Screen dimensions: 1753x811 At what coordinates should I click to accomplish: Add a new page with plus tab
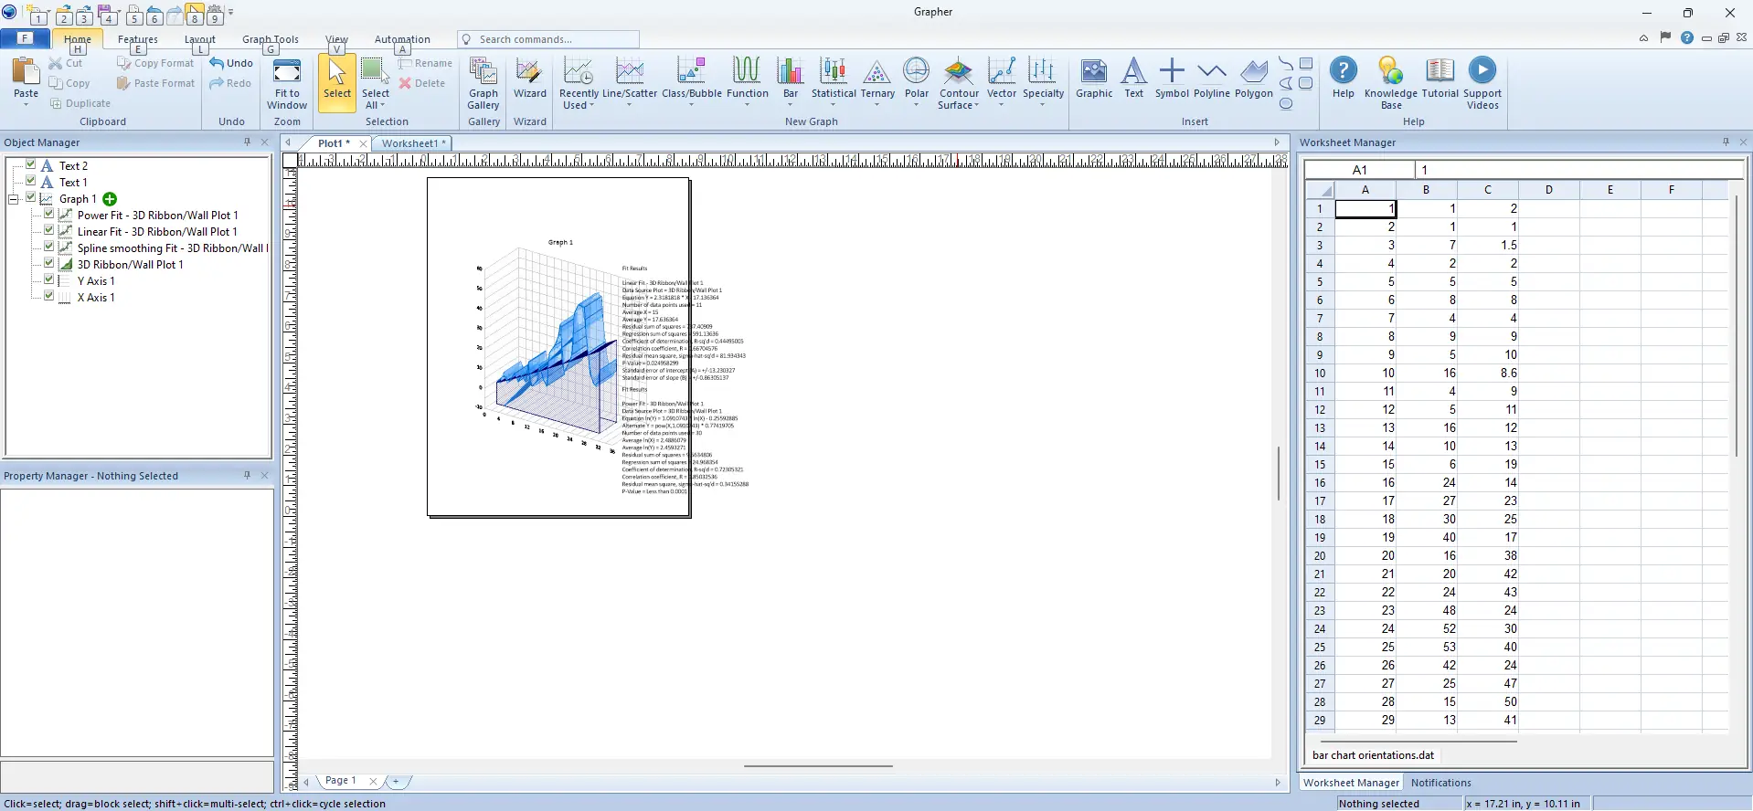397,781
